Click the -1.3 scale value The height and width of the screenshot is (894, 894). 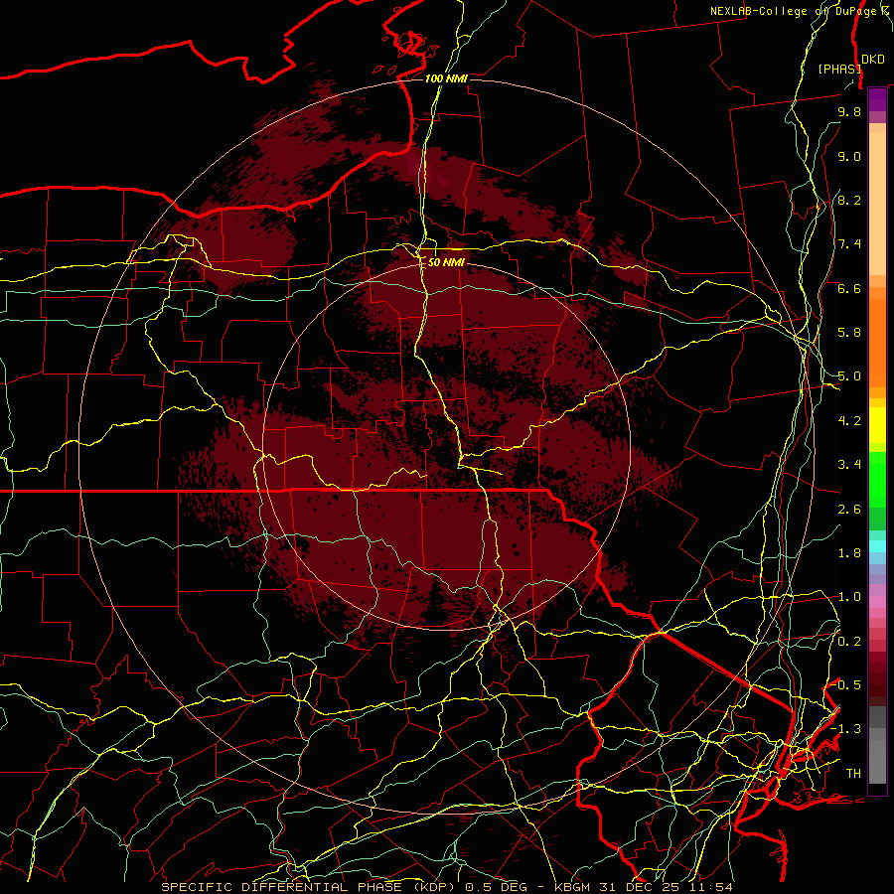point(845,729)
